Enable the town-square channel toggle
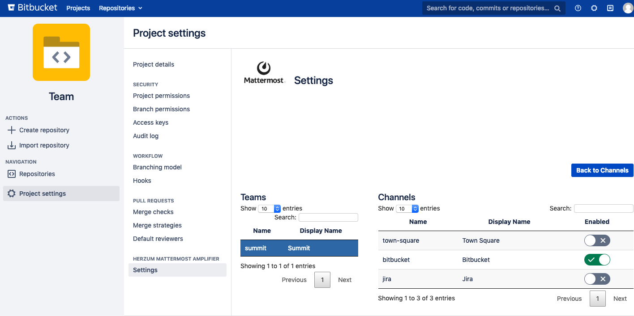634x316 pixels. click(597, 240)
